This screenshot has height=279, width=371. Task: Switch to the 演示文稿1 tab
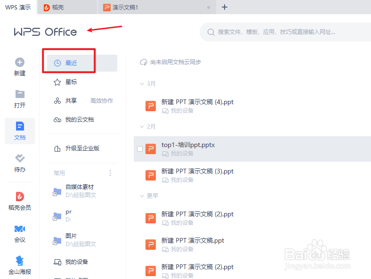pyautogui.click(x=157, y=8)
